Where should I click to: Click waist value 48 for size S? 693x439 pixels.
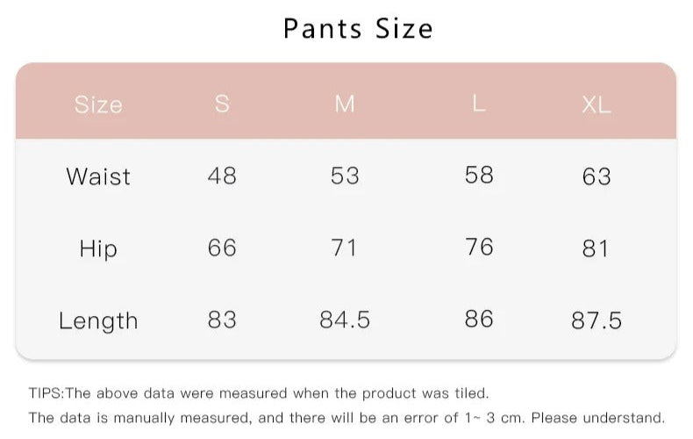pyautogui.click(x=222, y=176)
